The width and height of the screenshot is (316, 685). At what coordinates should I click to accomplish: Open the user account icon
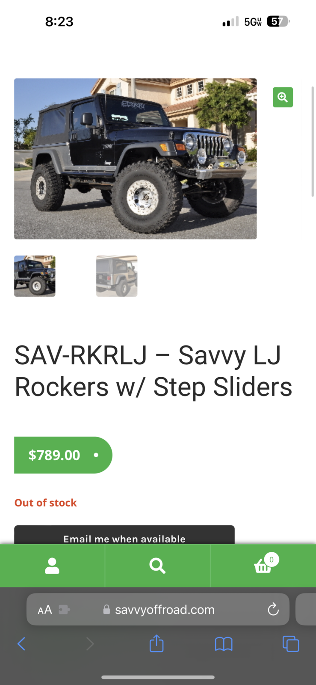click(52, 566)
